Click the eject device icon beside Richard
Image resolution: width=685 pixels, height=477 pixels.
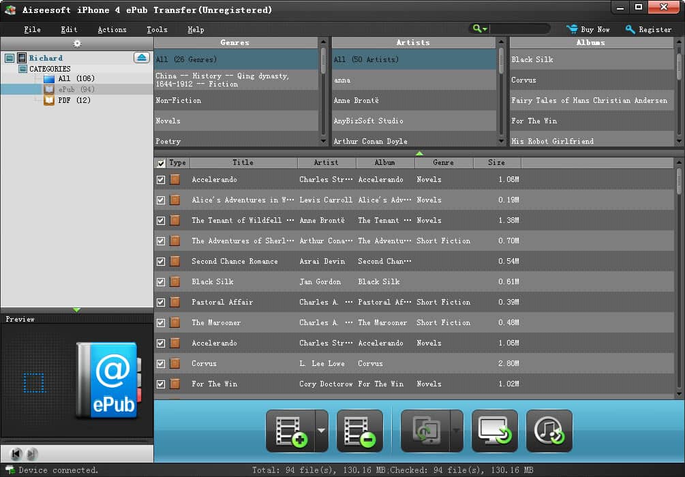coord(142,58)
